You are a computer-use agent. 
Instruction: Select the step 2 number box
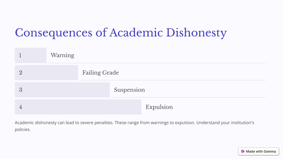click(x=46, y=73)
